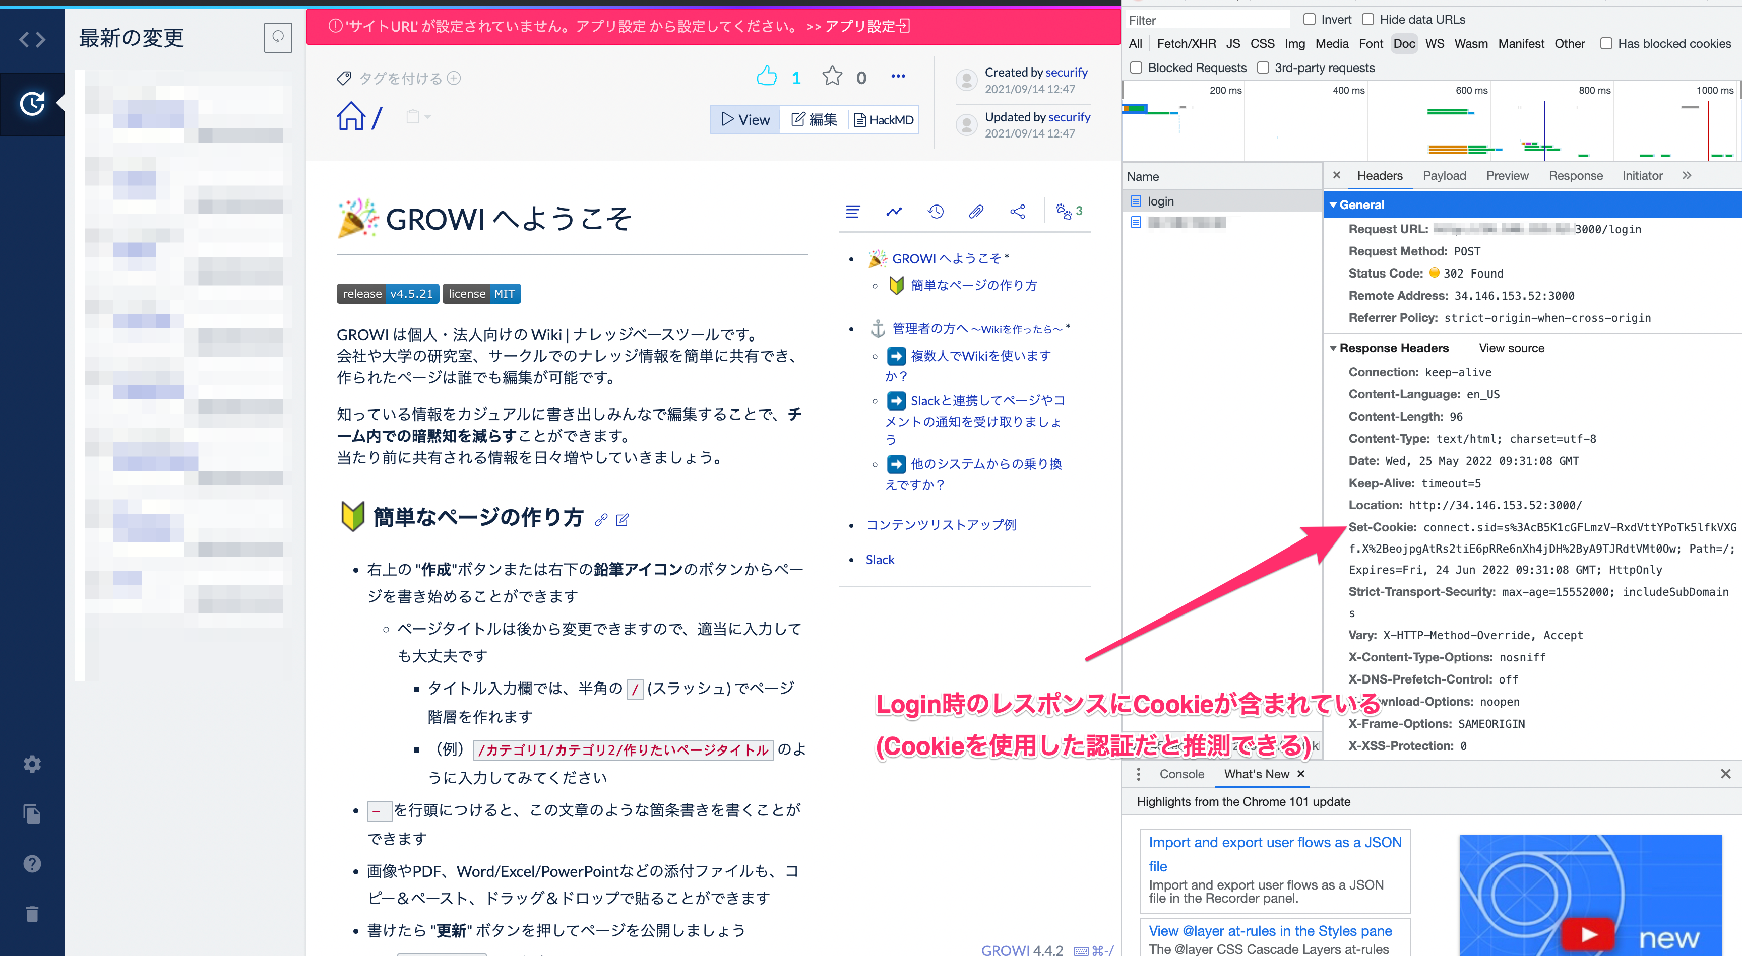Select the login request row
This screenshot has height=956, width=1742.
coord(1222,200)
